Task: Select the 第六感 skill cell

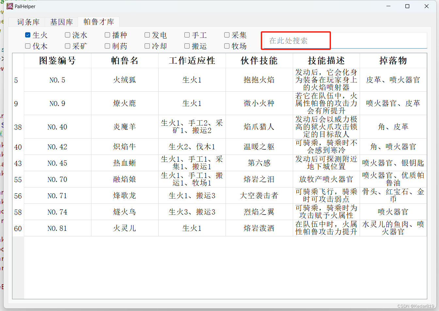Action: (x=259, y=163)
